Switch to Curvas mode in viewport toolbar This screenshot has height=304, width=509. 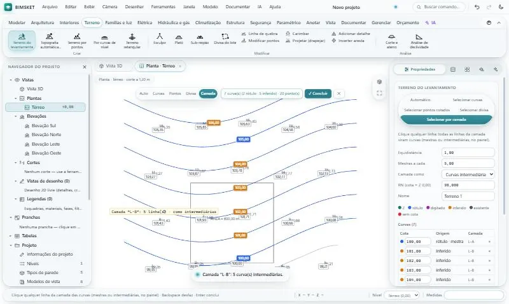[x=158, y=93]
